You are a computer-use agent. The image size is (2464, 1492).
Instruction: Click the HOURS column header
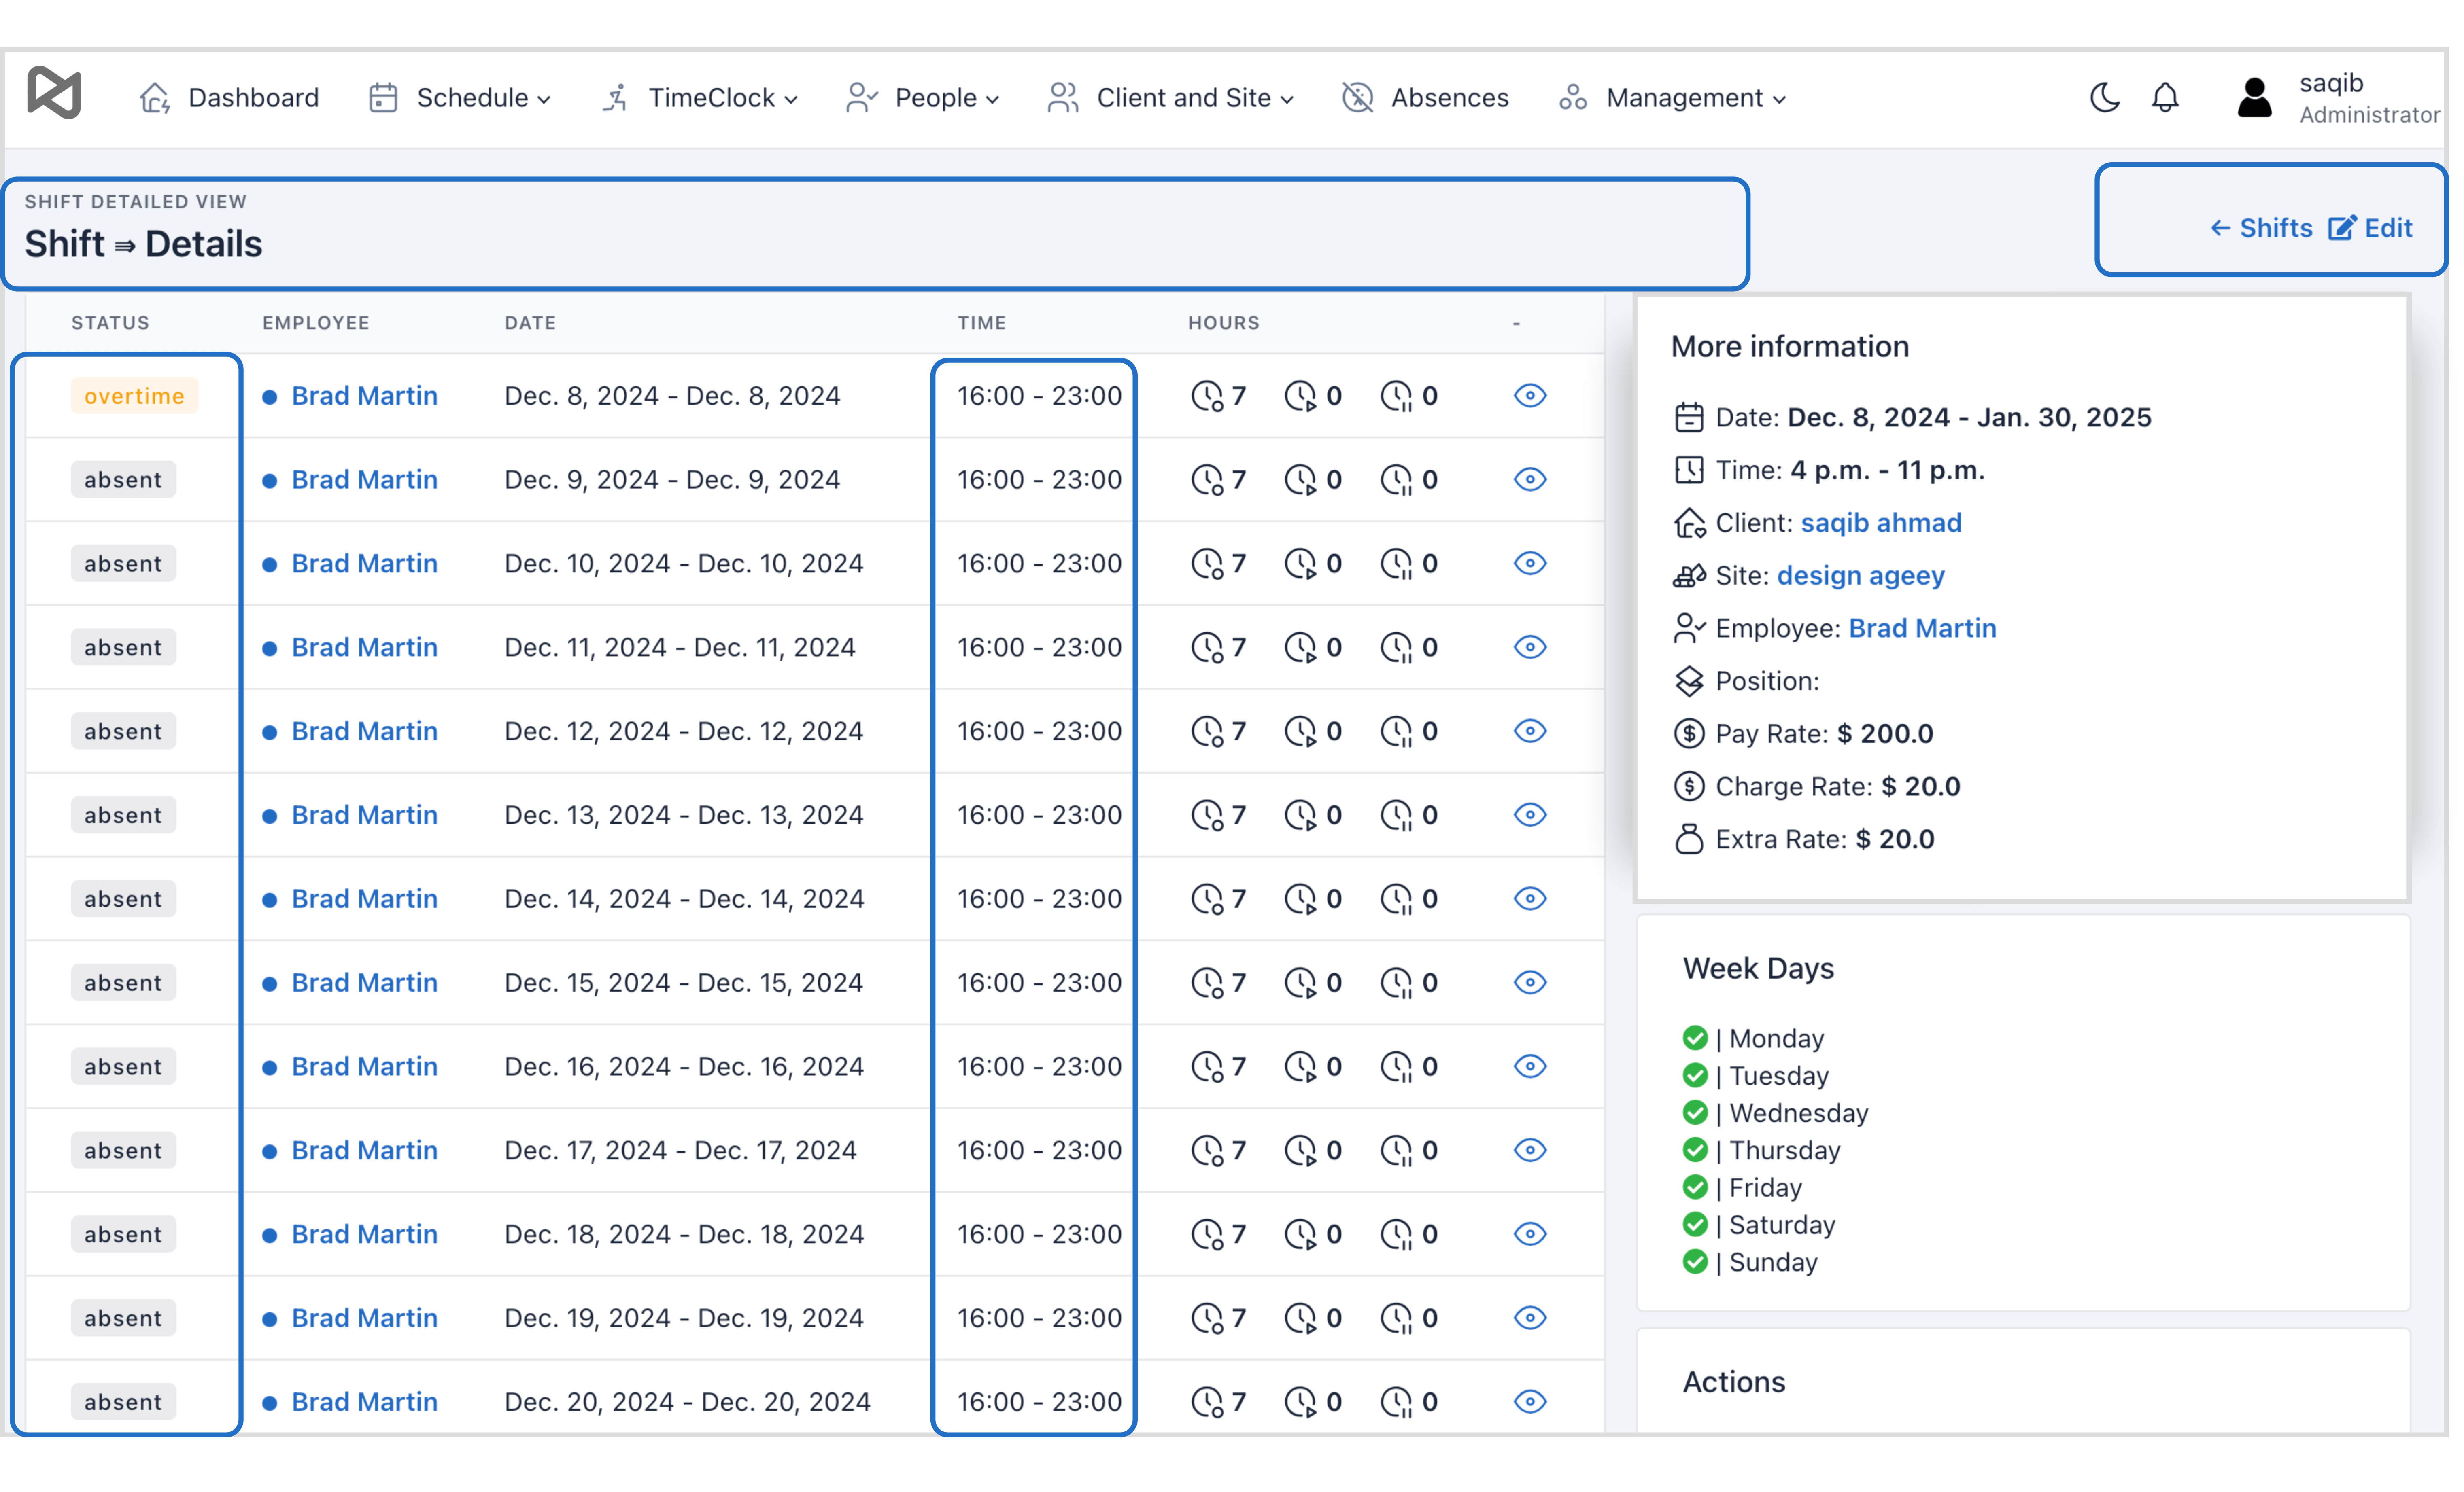pyautogui.click(x=1223, y=323)
